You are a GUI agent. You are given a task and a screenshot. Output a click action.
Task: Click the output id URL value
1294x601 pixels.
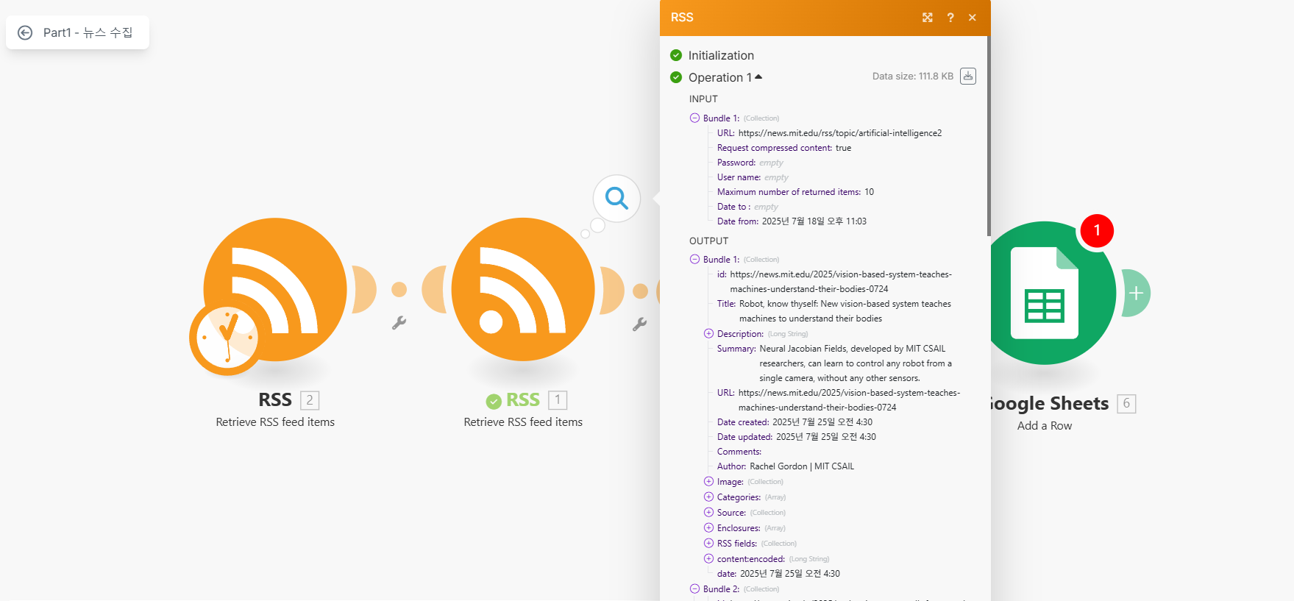841,282
